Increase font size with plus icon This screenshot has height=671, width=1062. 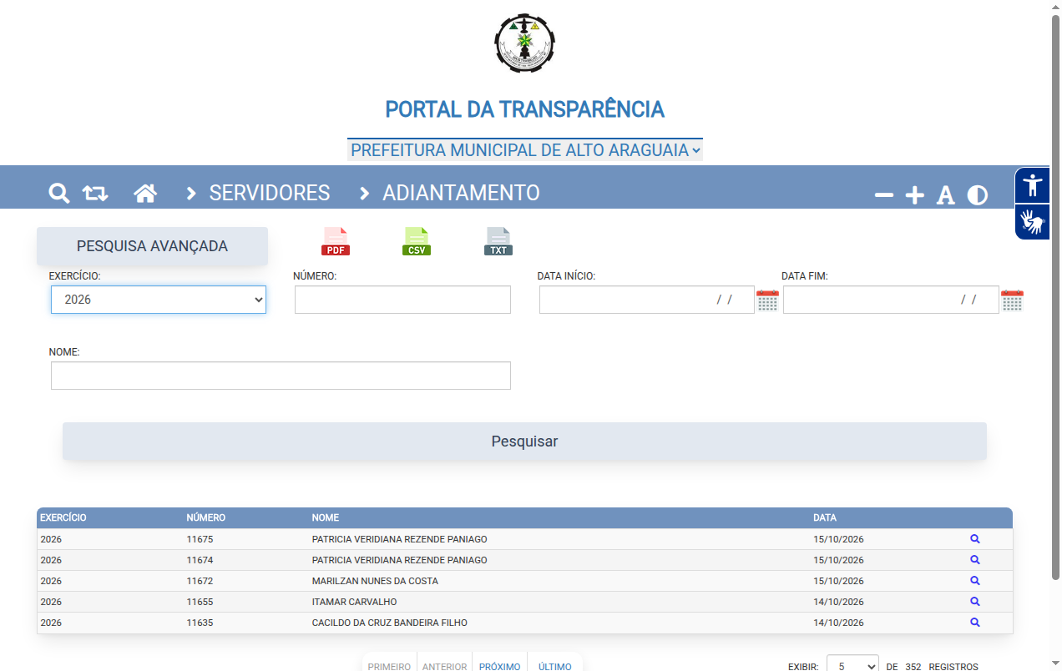[x=915, y=195]
